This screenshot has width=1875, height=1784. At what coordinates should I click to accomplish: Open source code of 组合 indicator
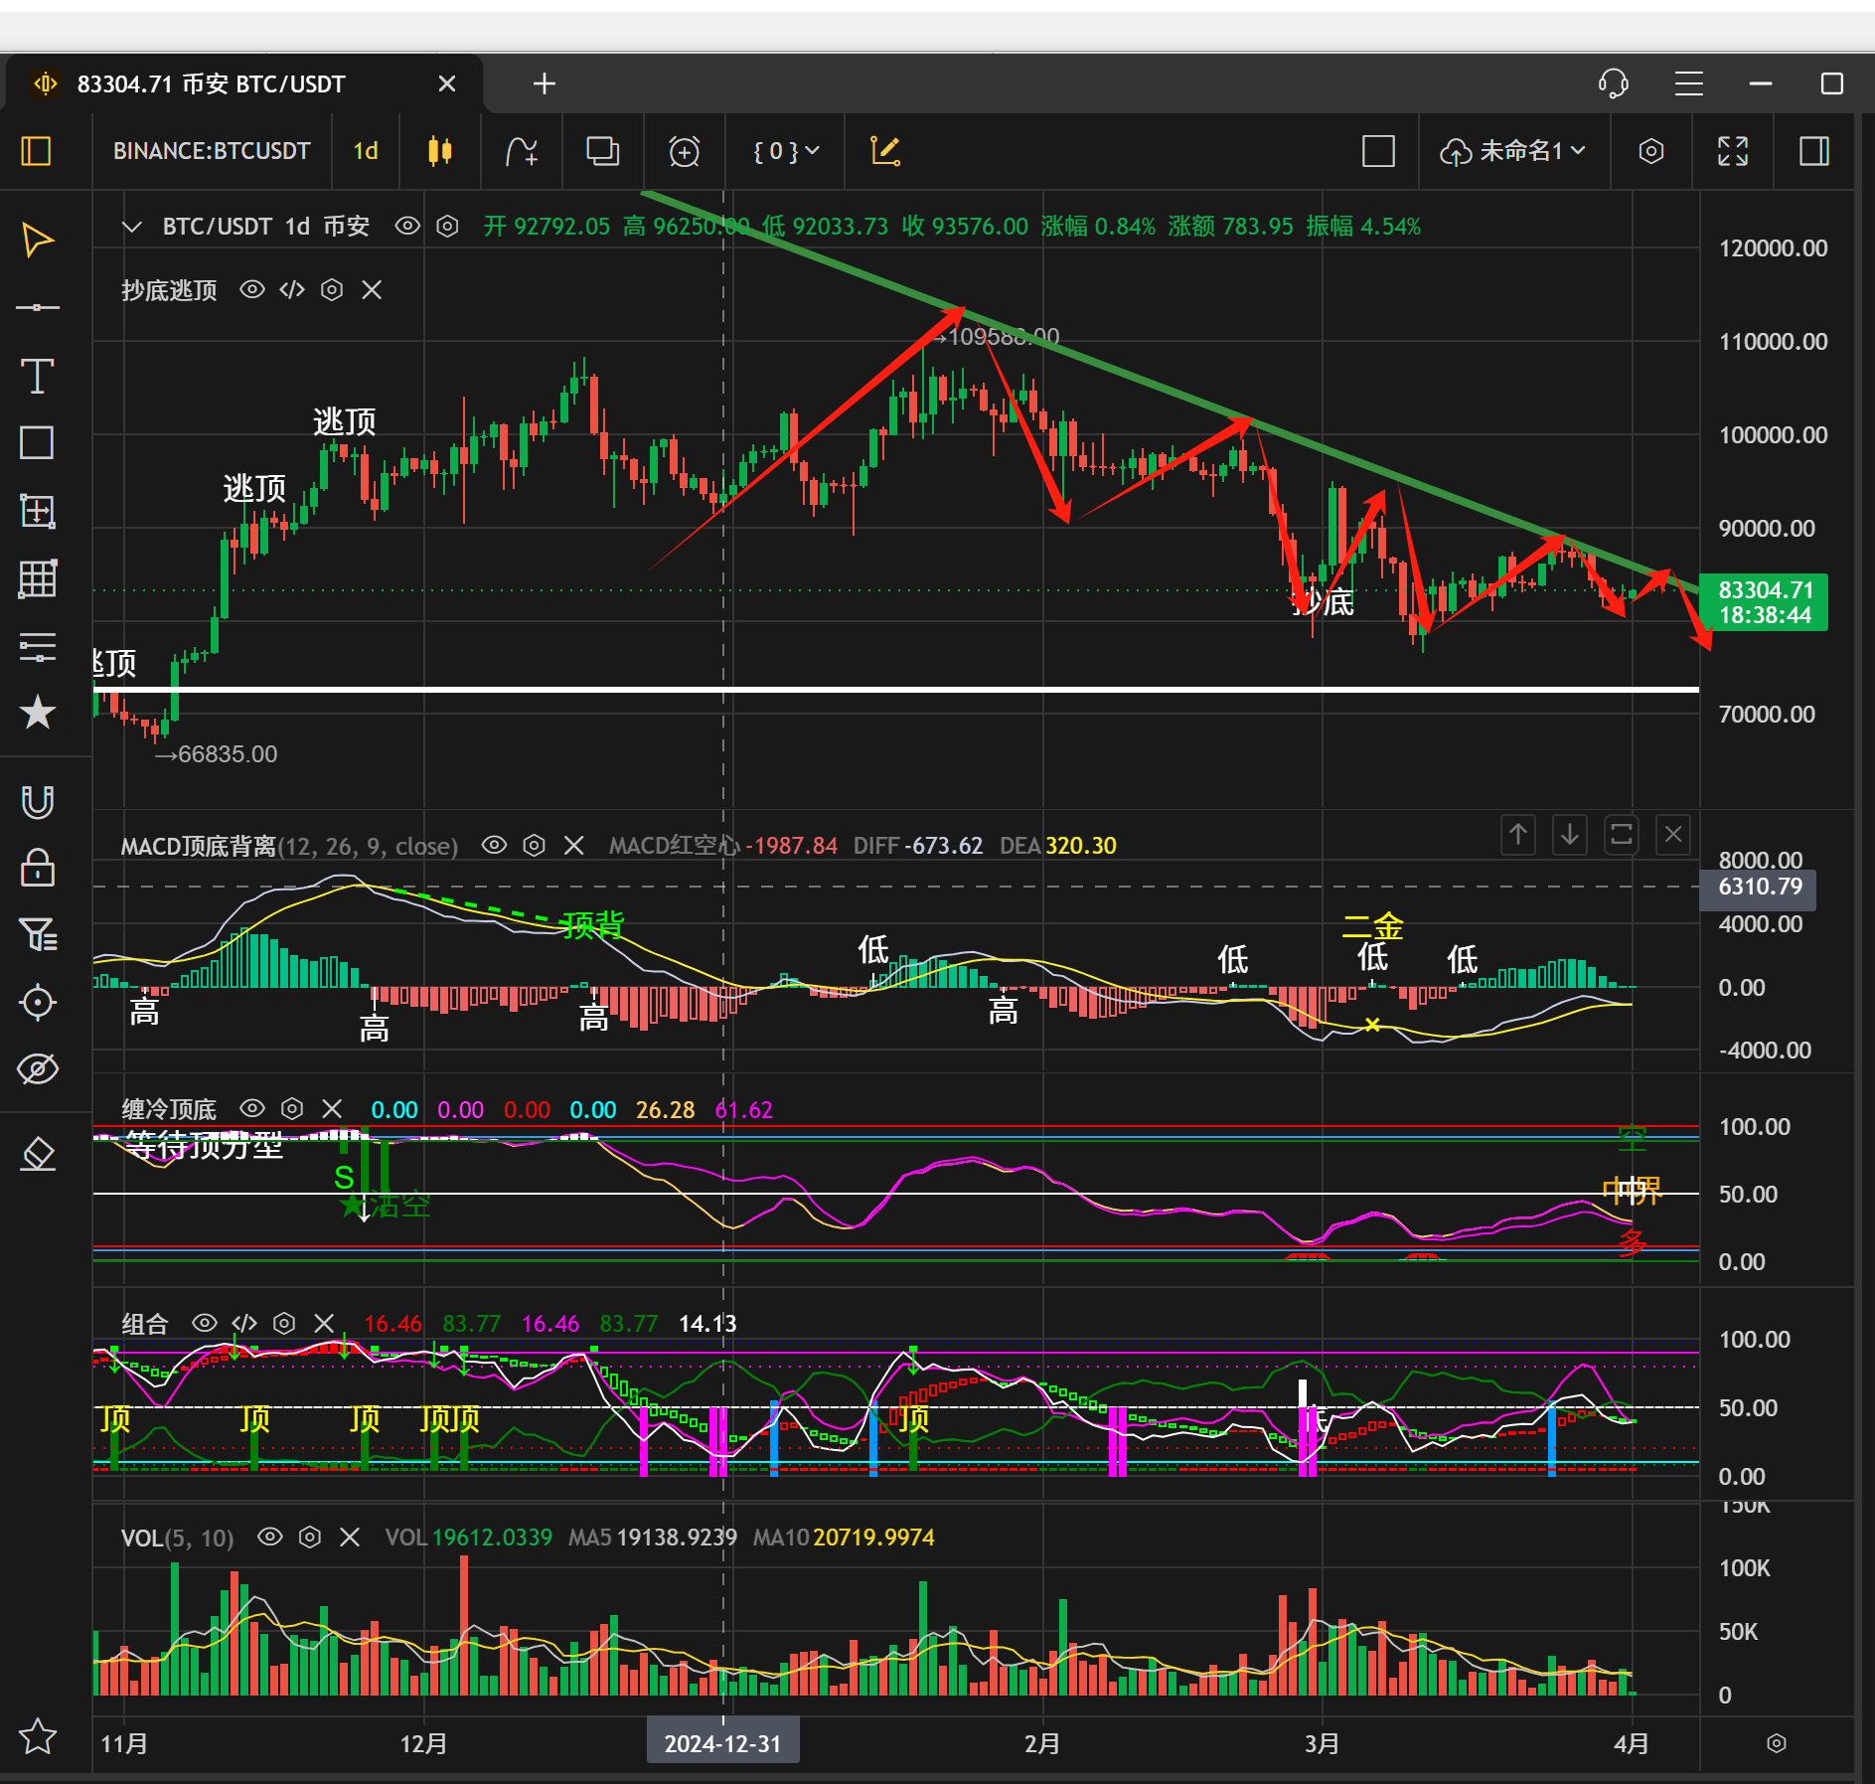(x=244, y=1323)
